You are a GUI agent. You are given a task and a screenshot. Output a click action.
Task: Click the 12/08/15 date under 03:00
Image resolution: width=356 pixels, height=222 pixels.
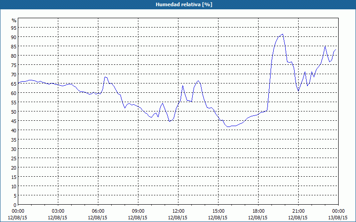[x=57, y=218]
